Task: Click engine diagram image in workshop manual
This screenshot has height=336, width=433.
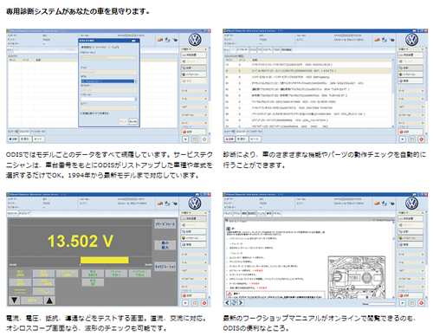Action: click(x=357, y=277)
